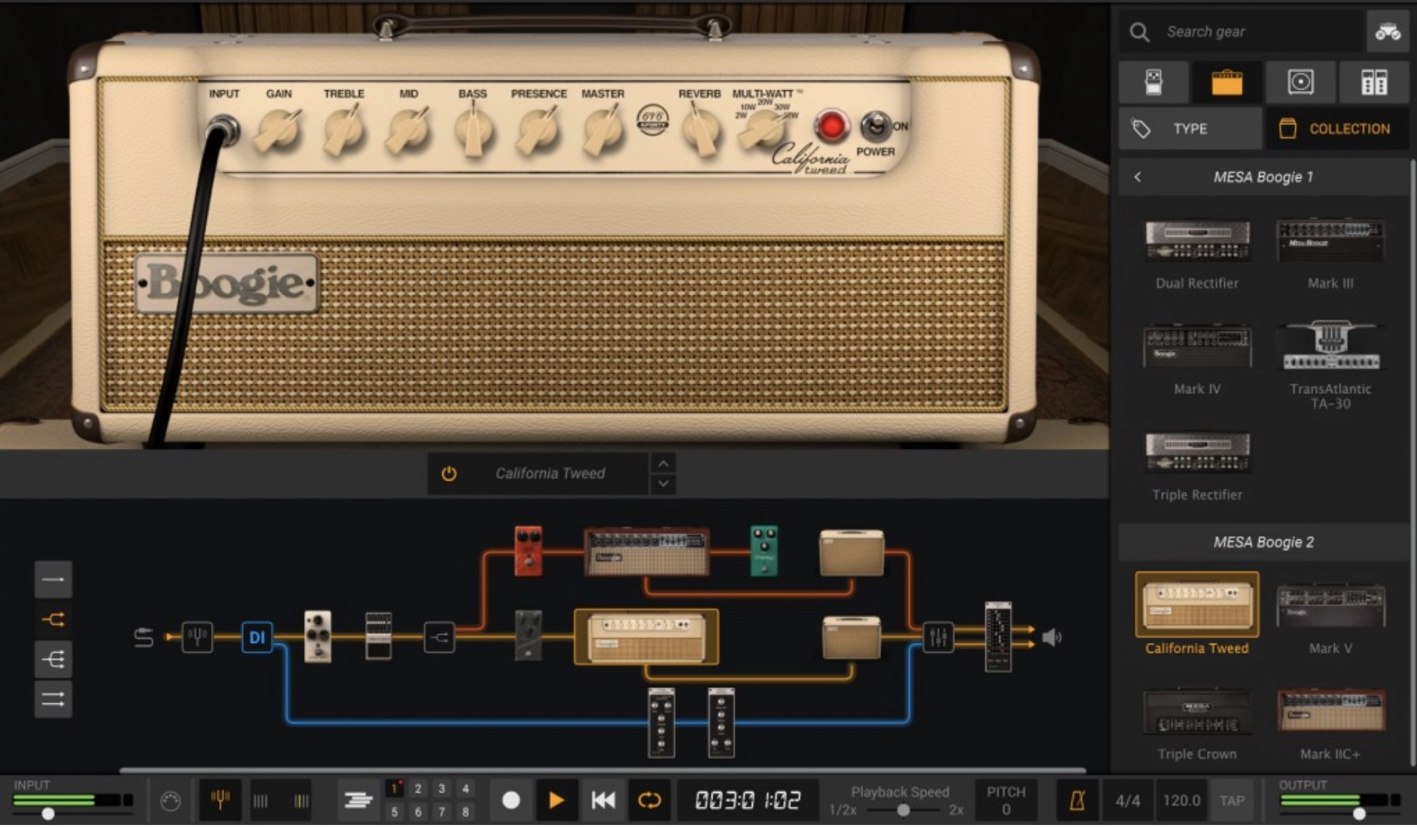This screenshot has width=1417, height=828.
Task: Select the green pedal in upper chain
Action: 764,551
